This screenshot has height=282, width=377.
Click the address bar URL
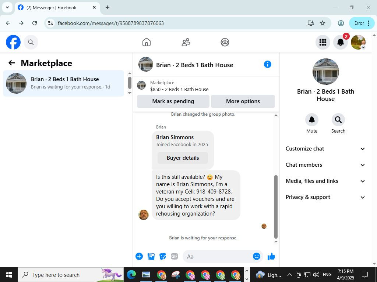point(110,23)
